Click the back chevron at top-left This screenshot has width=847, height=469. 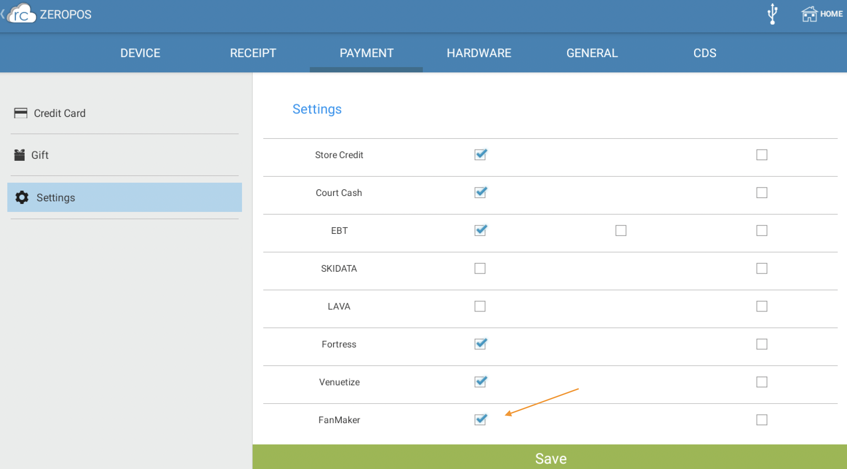[3, 14]
